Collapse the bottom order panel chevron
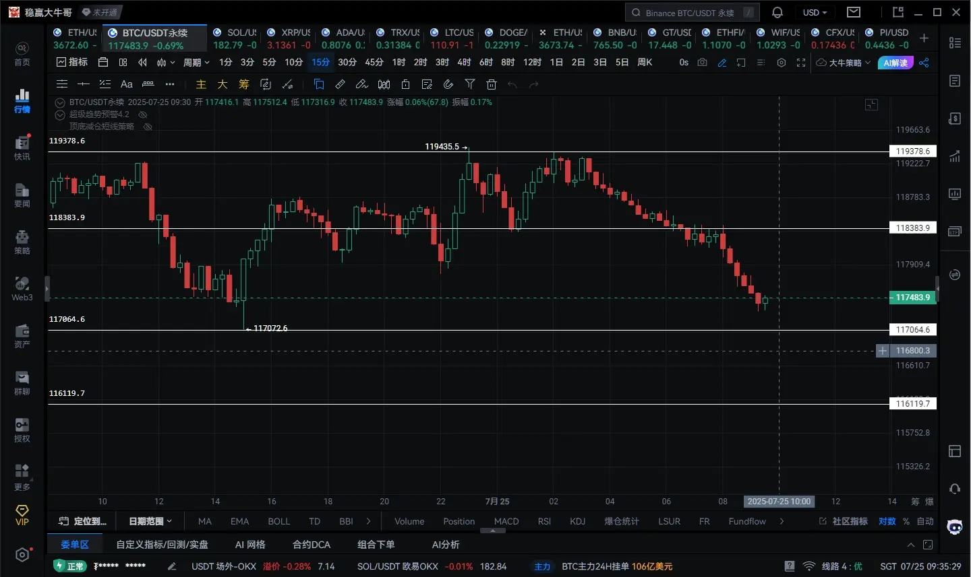 tap(911, 545)
